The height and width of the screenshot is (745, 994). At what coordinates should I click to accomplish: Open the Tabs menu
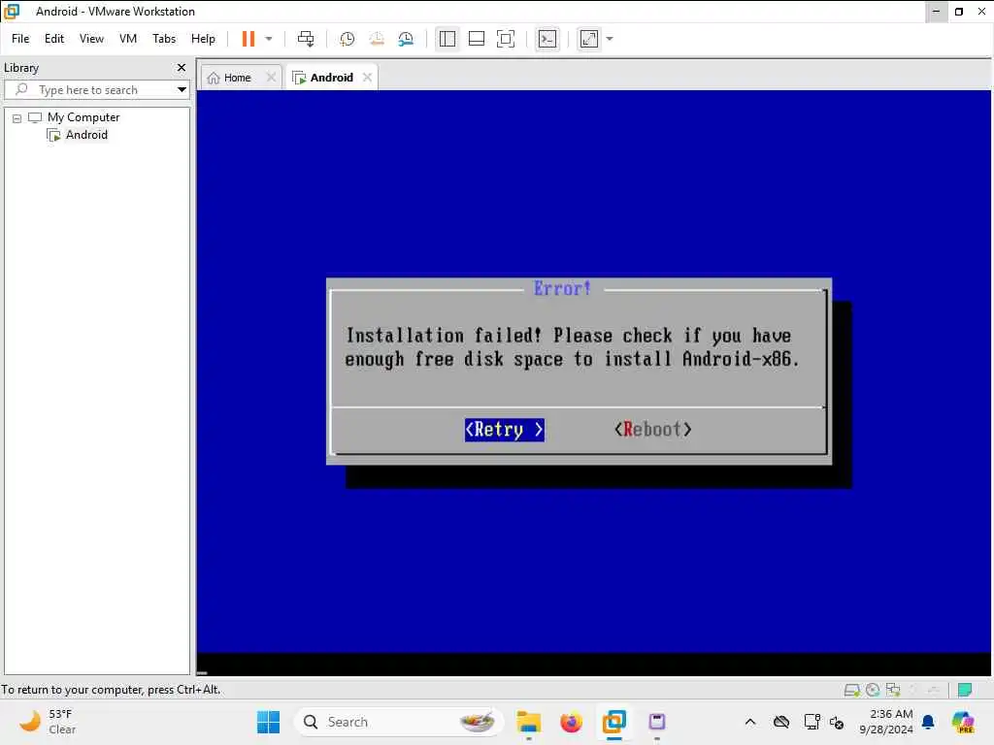tap(163, 39)
